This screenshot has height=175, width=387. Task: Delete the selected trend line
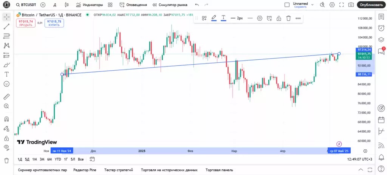coord(288,18)
